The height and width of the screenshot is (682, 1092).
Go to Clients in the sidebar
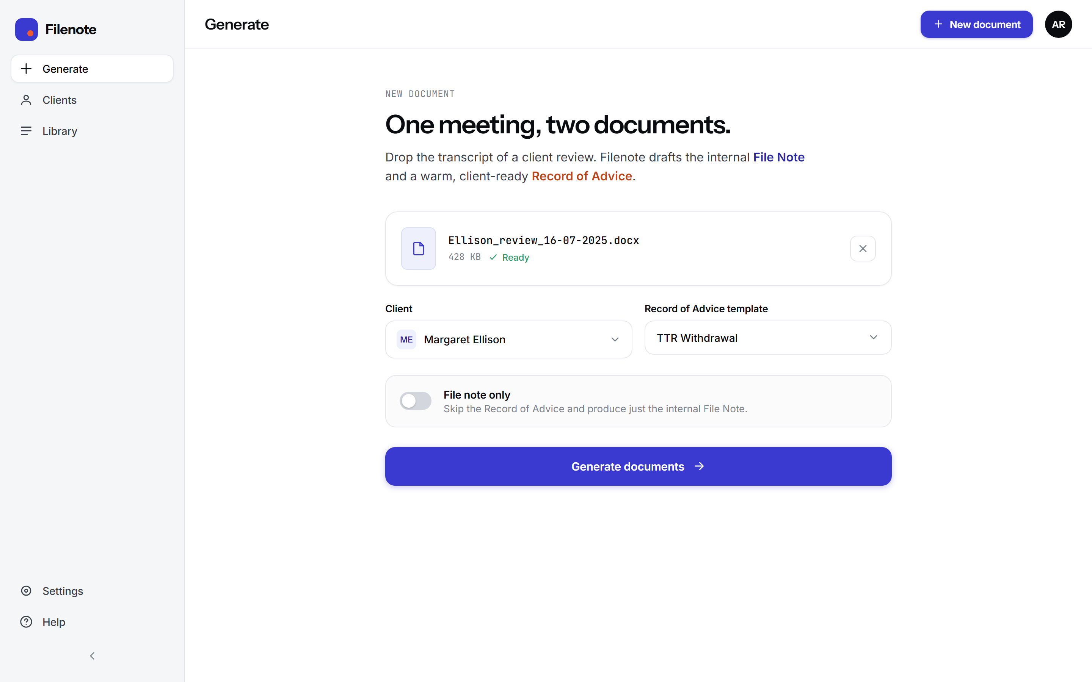[x=92, y=100]
